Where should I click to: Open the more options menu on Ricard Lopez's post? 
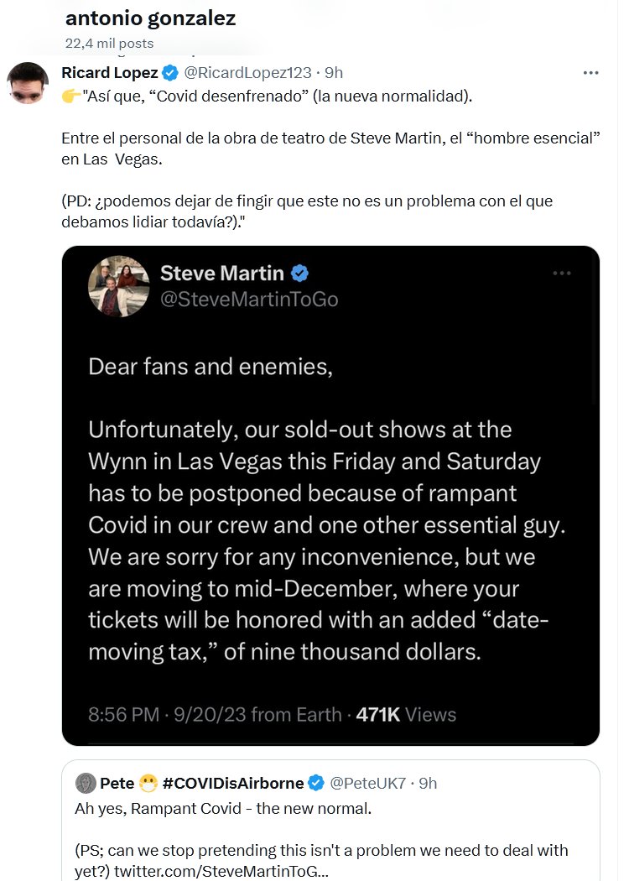pos(591,73)
